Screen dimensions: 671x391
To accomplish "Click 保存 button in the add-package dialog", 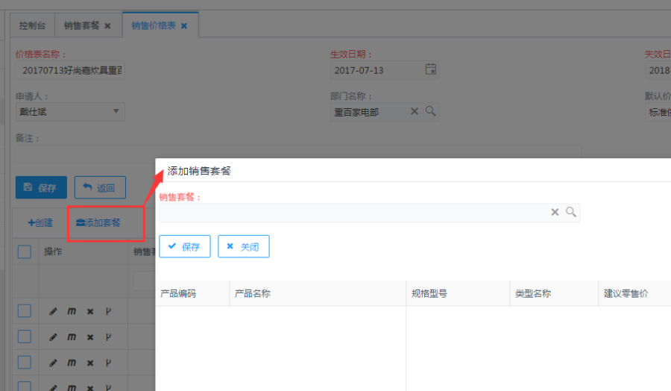I will [184, 246].
